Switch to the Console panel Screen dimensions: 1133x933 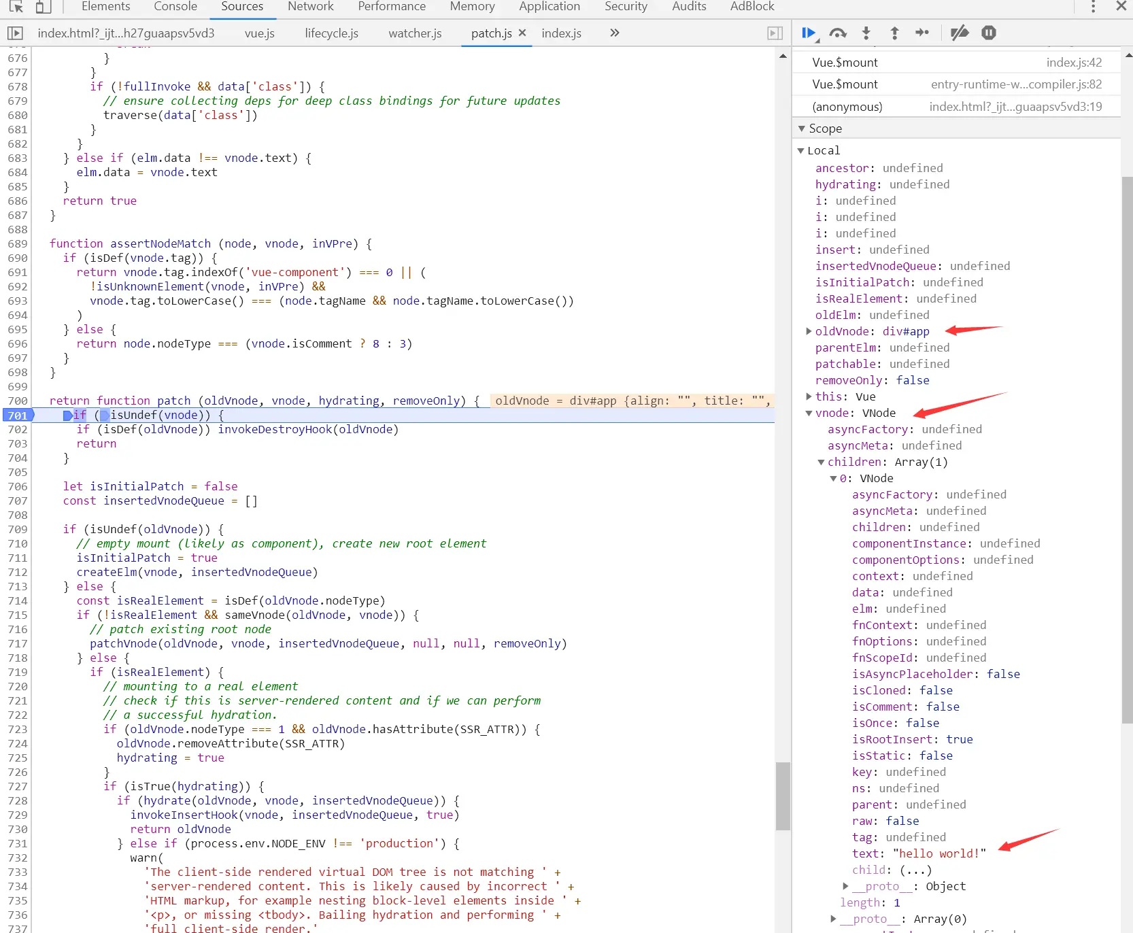(x=175, y=7)
